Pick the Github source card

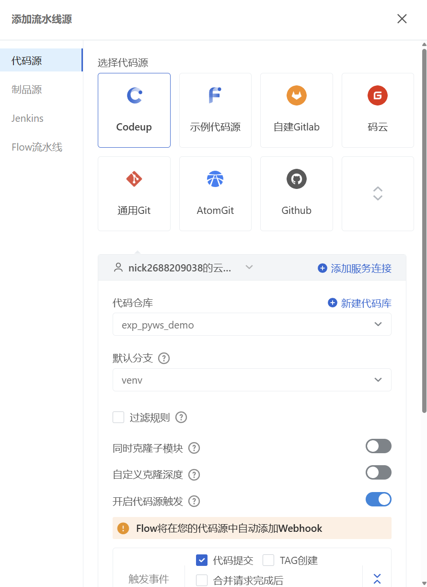297,194
